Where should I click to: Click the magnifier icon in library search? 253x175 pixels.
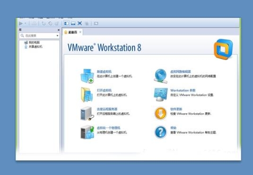(22, 35)
